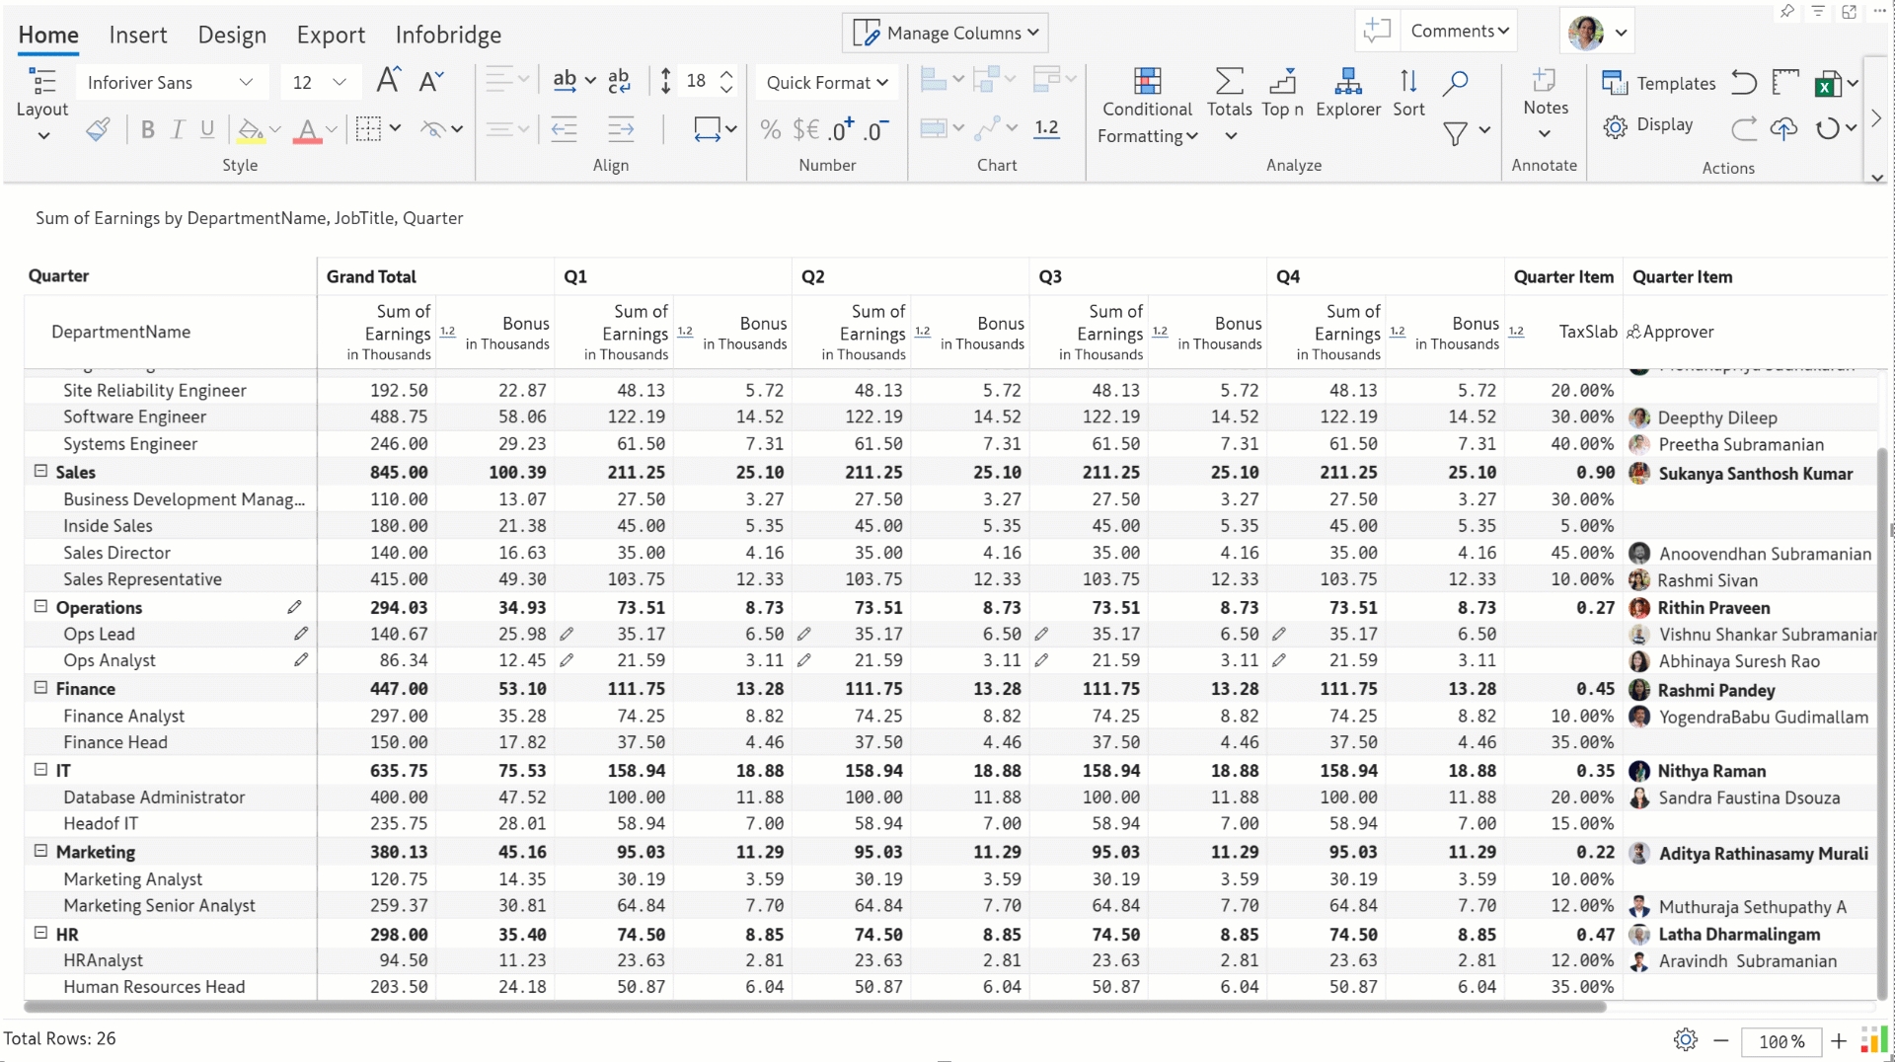Open the Export tab

pyautogui.click(x=331, y=35)
